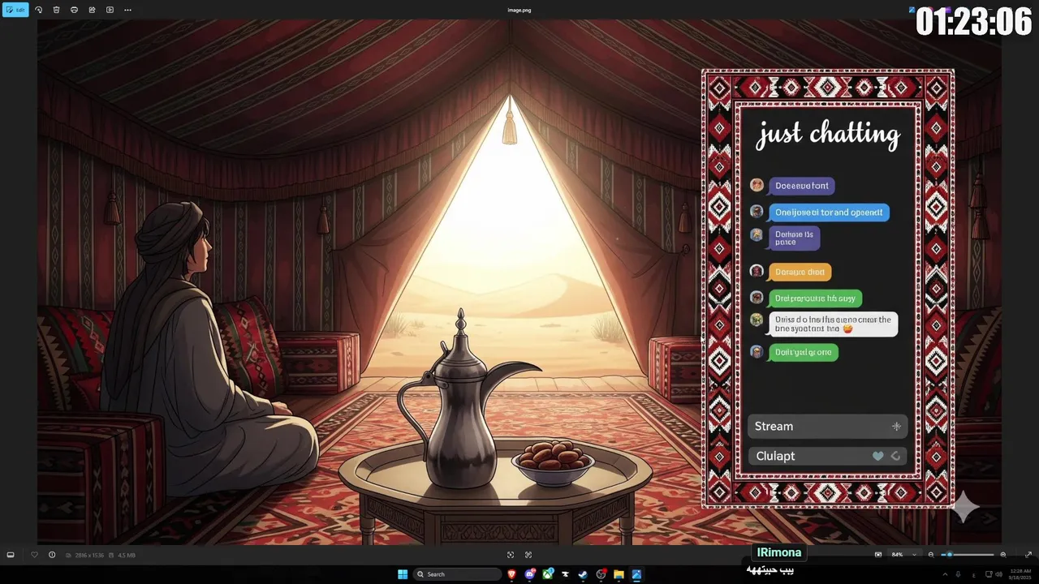
Task: Open Xbox app from taskbar
Action: 548,574
